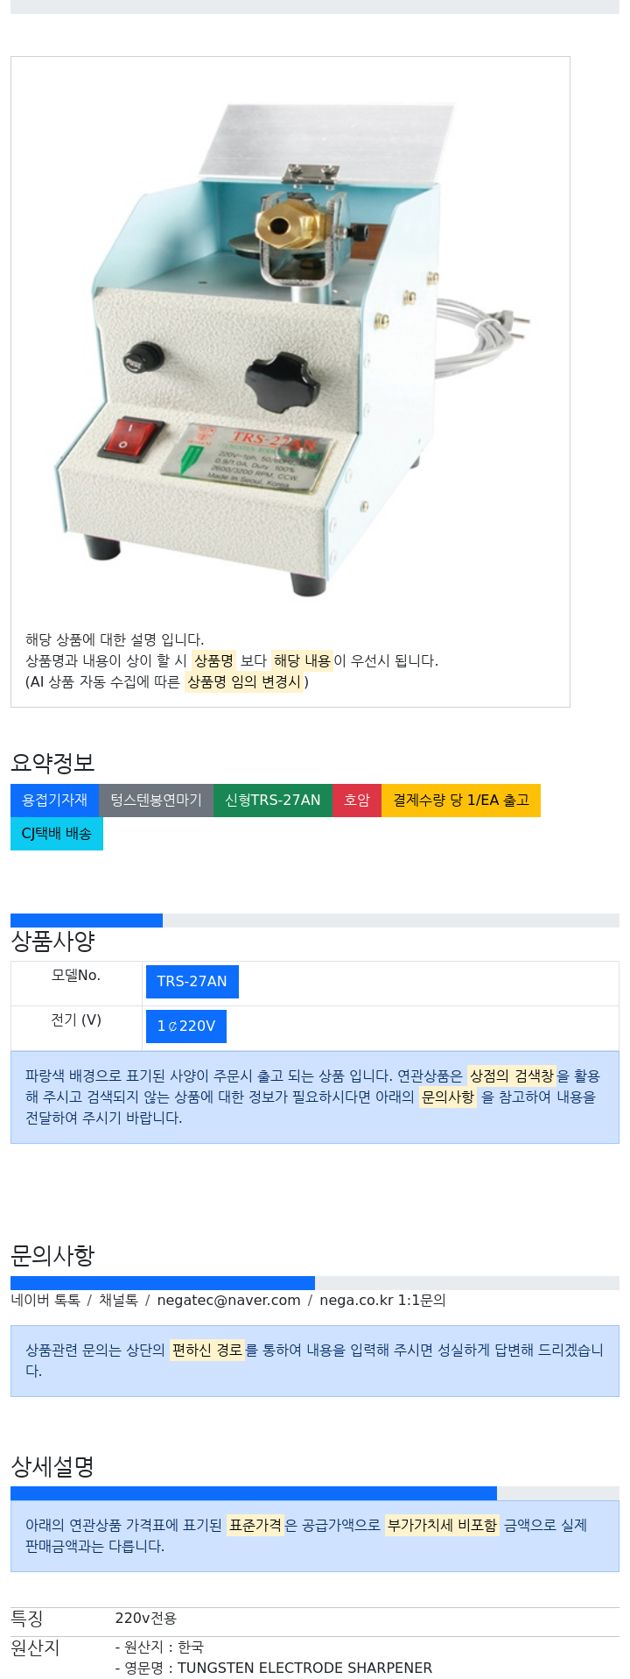Open the 채널톡 chat link

click(x=118, y=1301)
